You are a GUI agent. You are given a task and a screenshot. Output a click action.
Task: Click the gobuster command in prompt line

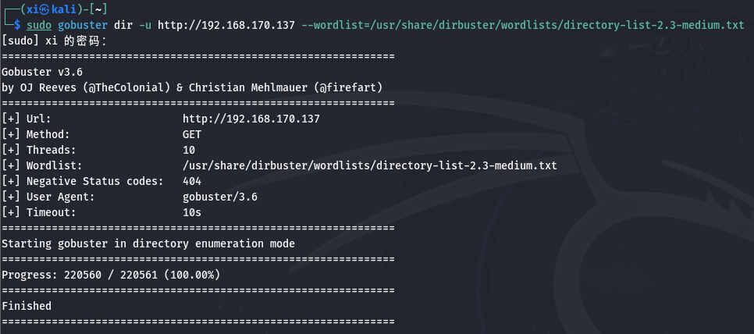[83, 25]
